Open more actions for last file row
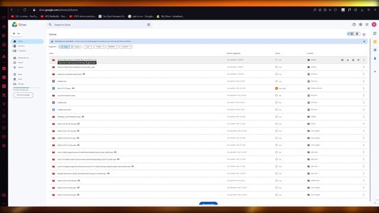The width and height of the screenshot is (379, 213). 364,195
